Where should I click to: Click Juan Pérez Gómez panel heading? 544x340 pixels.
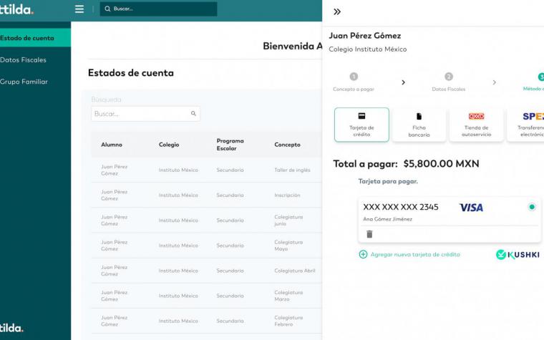(x=364, y=36)
